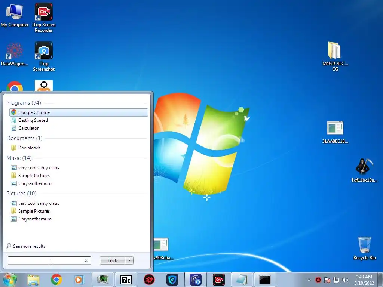Select My Computer desktop icon
The image size is (383, 287).
pos(15,16)
